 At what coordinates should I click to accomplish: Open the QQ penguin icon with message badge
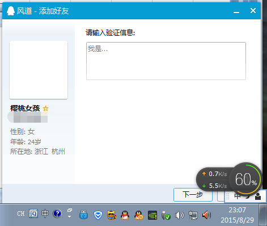pos(139,215)
